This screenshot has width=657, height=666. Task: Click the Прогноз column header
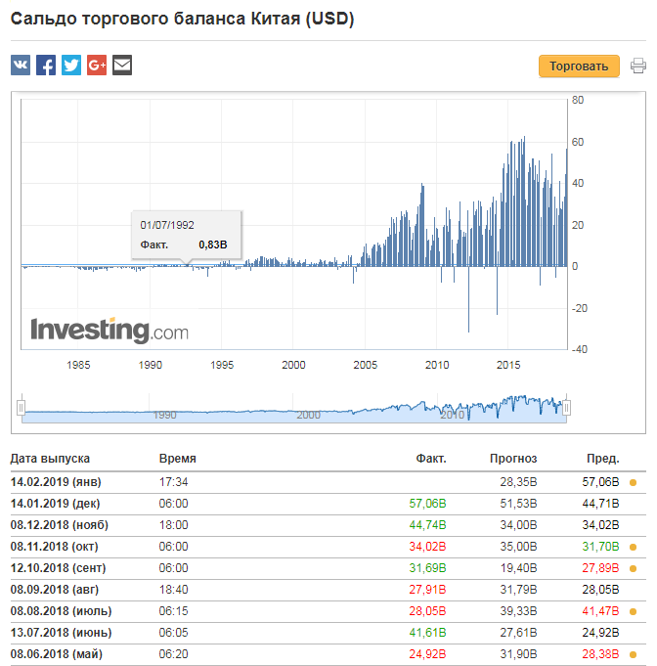click(x=513, y=459)
